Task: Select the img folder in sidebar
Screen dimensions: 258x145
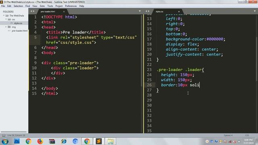Action: pos(14,27)
